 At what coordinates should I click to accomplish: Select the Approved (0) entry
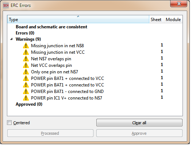(x=29, y=104)
